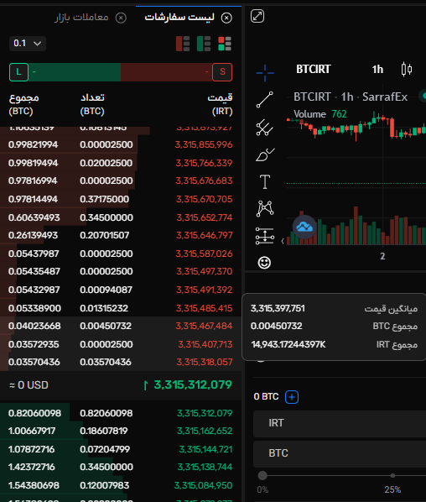Image resolution: width=426 pixels, height=502 pixels.
Task: Set amount slider handle at 0%
Action: 262,476
